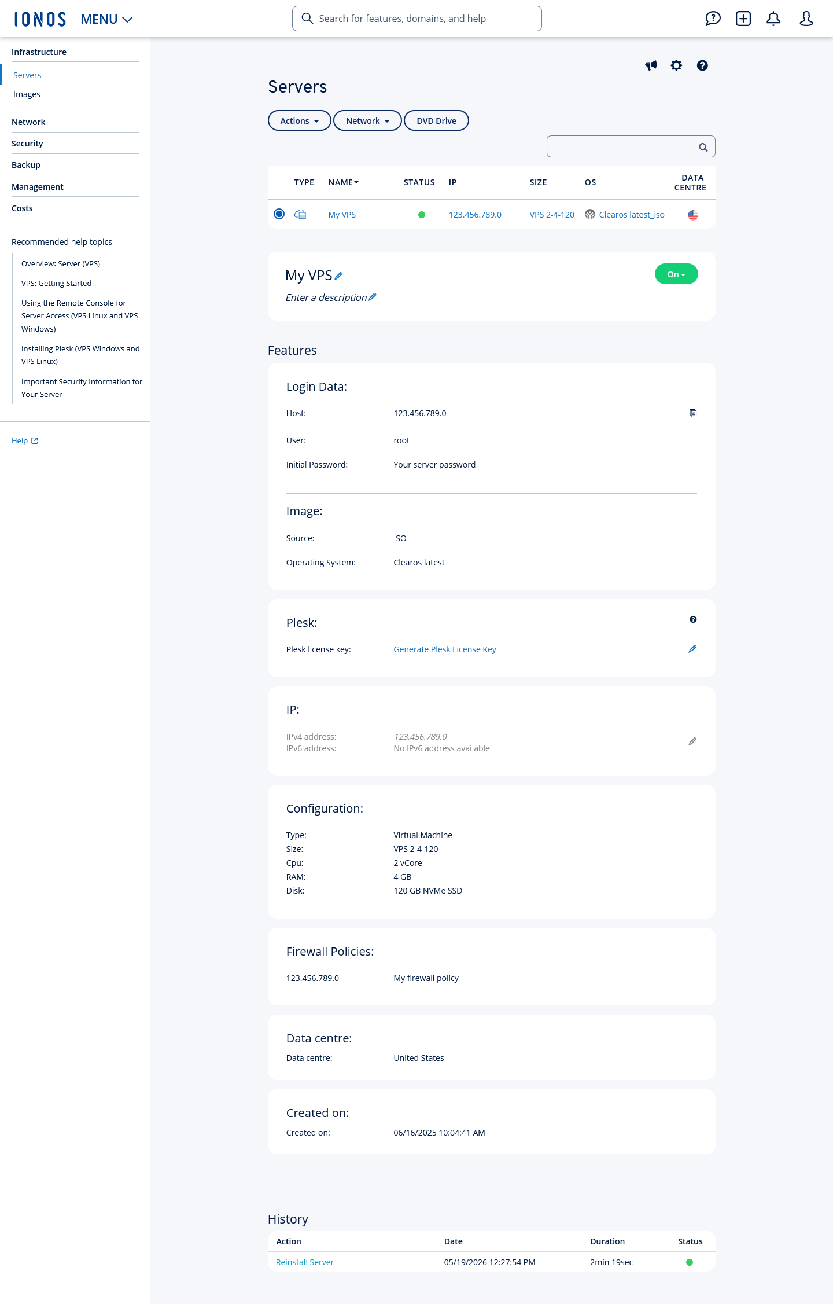833x1304 pixels.
Task: Click the IONOS logo
Action: point(40,19)
